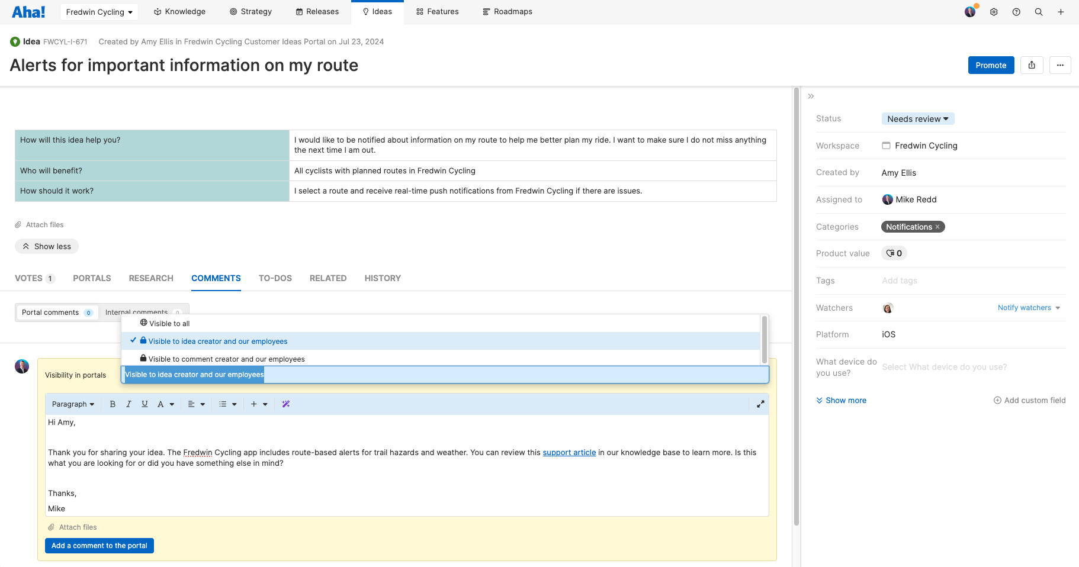The height and width of the screenshot is (567, 1079).
Task: Attach files to the comment
Action: (72, 527)
